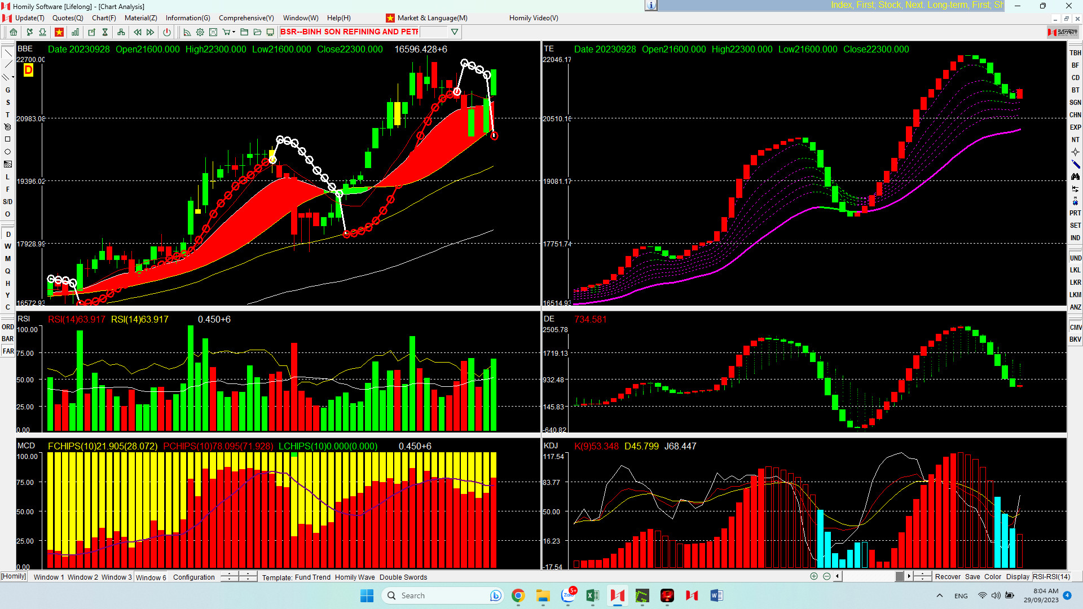Viewport: 1083px width, 609px height.
Task: Open the BSR stock selector dropdown
Action: click(455, 32)
